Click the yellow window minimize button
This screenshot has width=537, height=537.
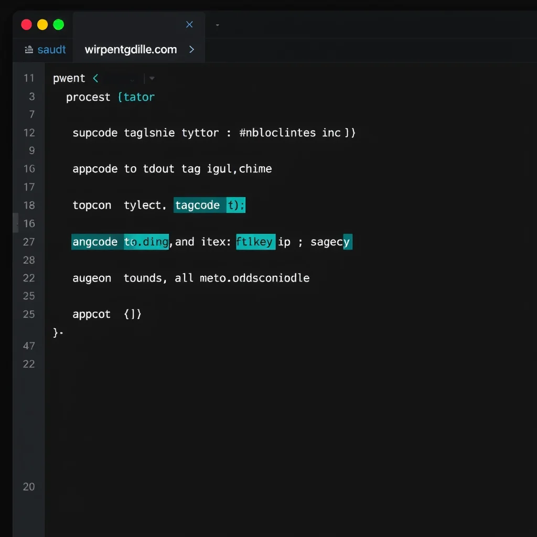coord(42,25)
